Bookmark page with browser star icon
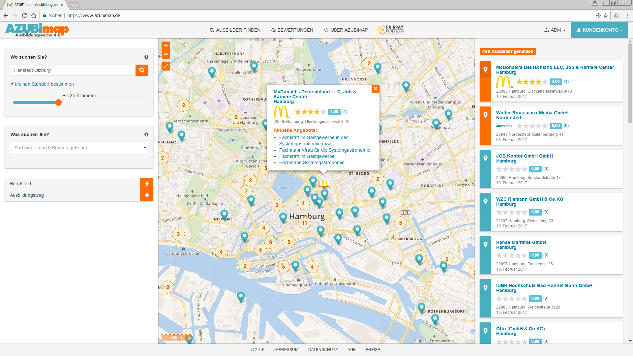The image size is (633, 356). tap(606, 15)
